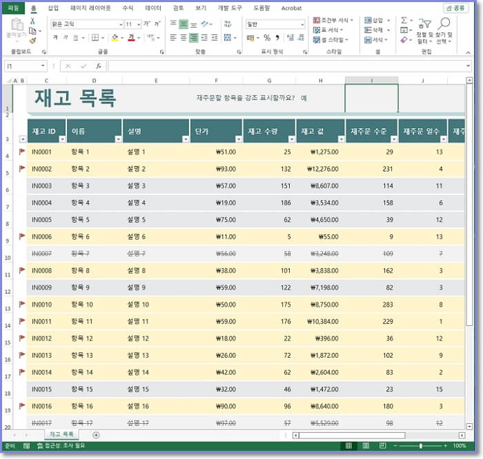The height and width of the screenshot is (459, 483).
Task: Switch to the 데이터 ribbon tab
Action: tap(153, 8)
